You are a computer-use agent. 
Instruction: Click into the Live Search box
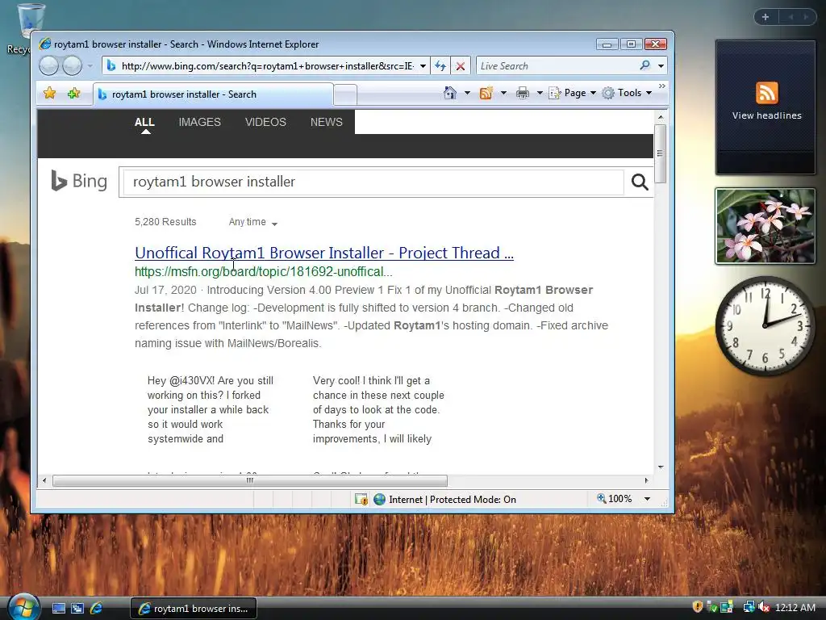[x=557, y=66]
